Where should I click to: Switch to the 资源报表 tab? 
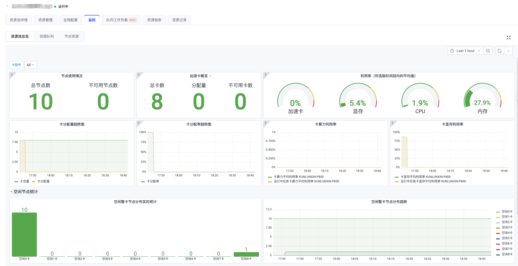pos(154,20)
